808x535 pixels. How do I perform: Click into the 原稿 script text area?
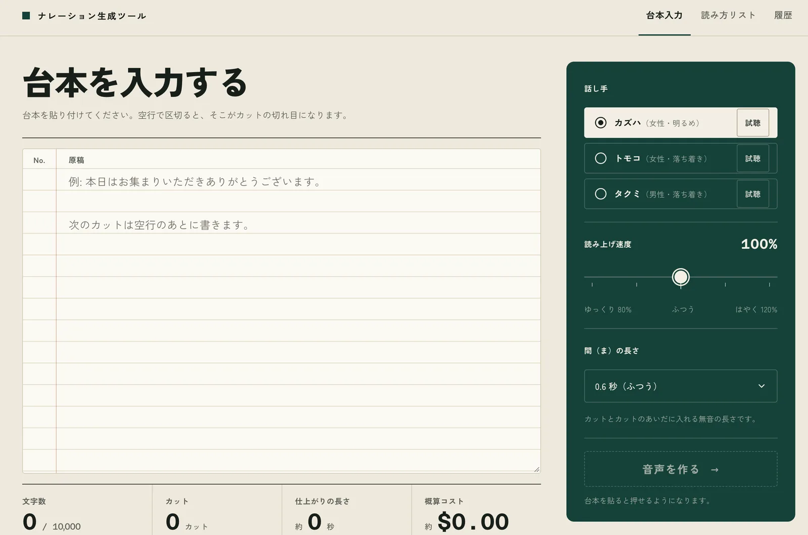[298, 320]
